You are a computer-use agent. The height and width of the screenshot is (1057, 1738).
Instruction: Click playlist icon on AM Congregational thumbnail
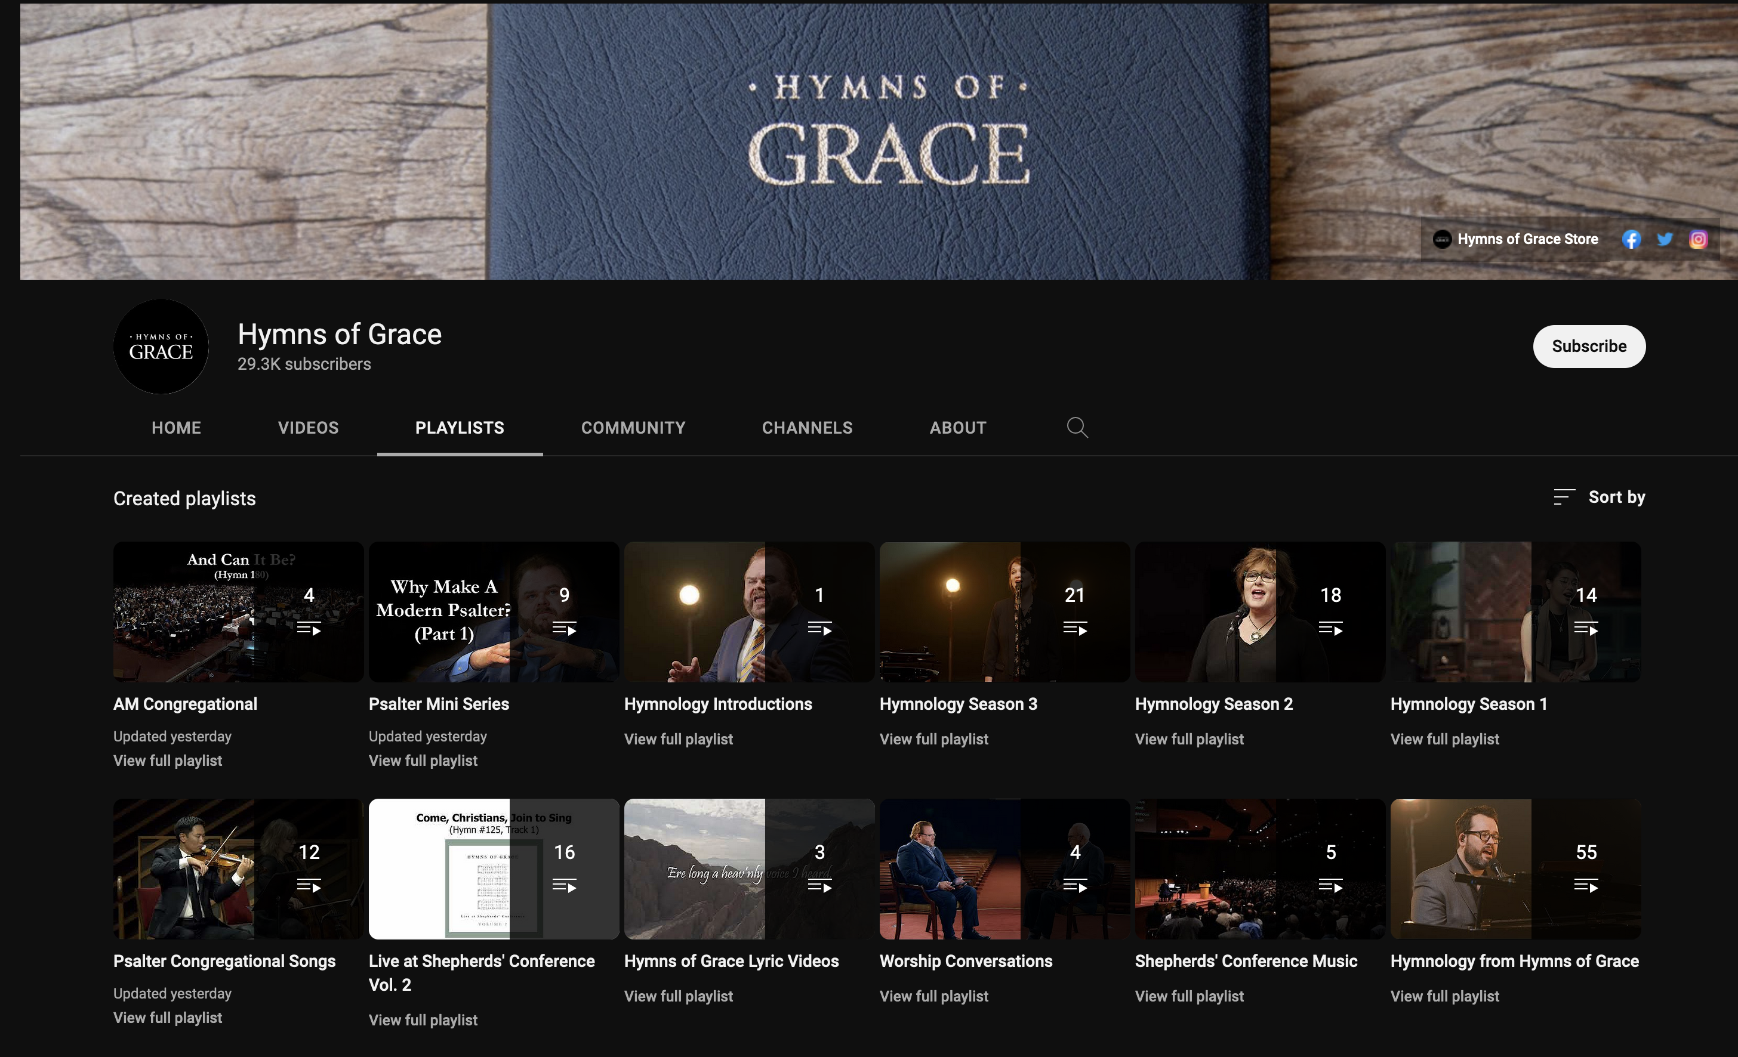[309, 628]
